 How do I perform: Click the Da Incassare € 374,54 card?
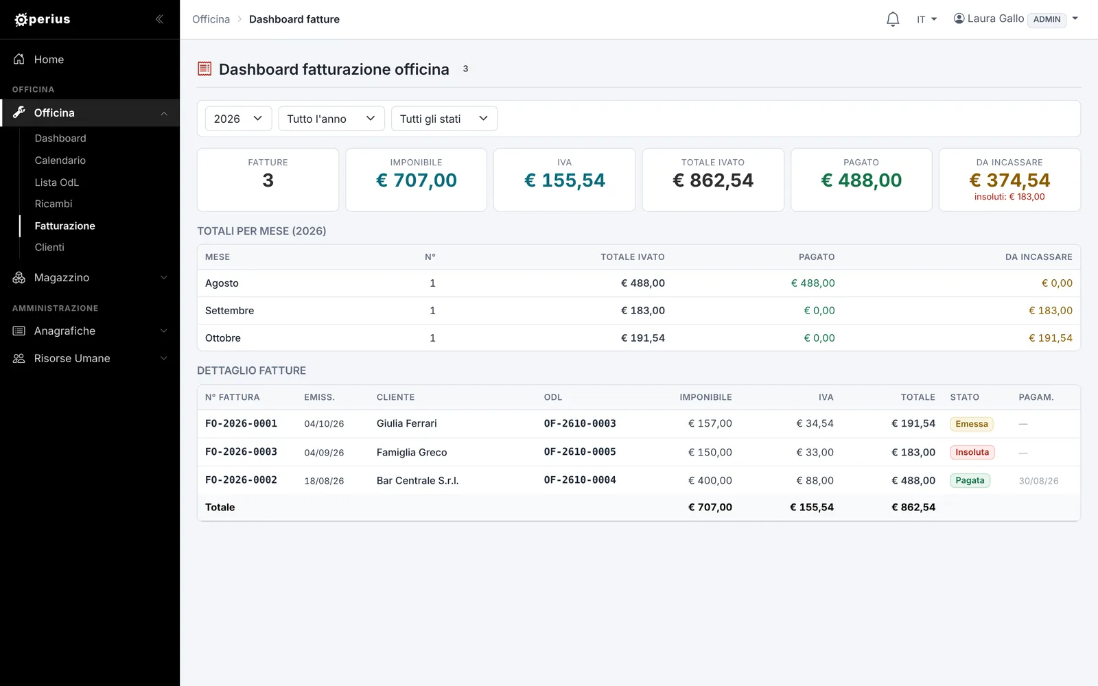click(1009, 180)
